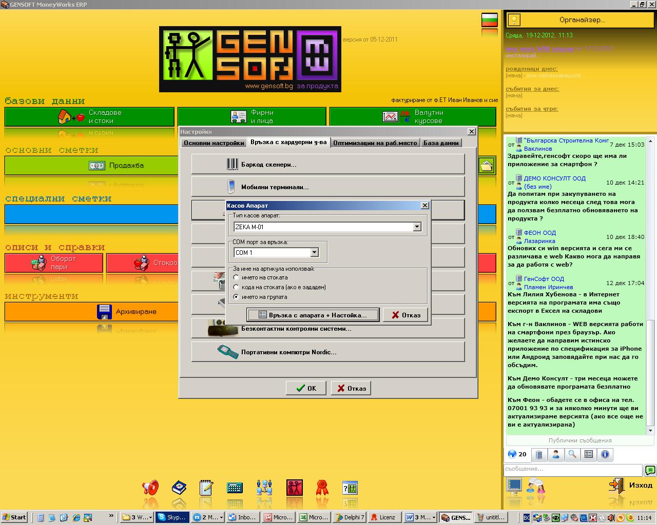Follow the www.gensoft.bg link
The height and width of the screenshot is (525, 657).
tap(268, 86)
